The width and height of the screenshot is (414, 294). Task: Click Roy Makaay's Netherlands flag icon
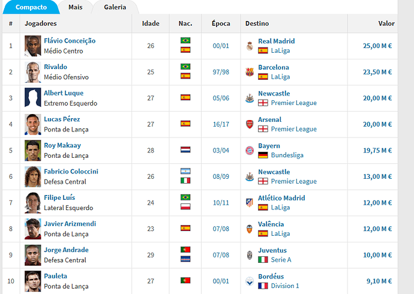185,150
